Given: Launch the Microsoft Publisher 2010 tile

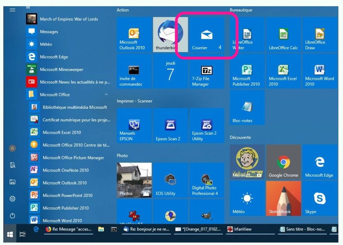Looking at the screenshot, I should [247, 71].
